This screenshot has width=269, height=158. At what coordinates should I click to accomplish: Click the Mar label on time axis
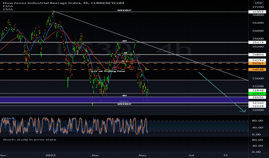click(95, 155)
